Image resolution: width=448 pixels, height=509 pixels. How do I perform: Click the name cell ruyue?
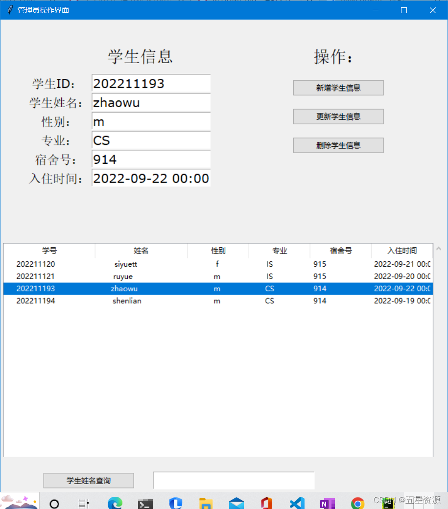pos(123,277)
